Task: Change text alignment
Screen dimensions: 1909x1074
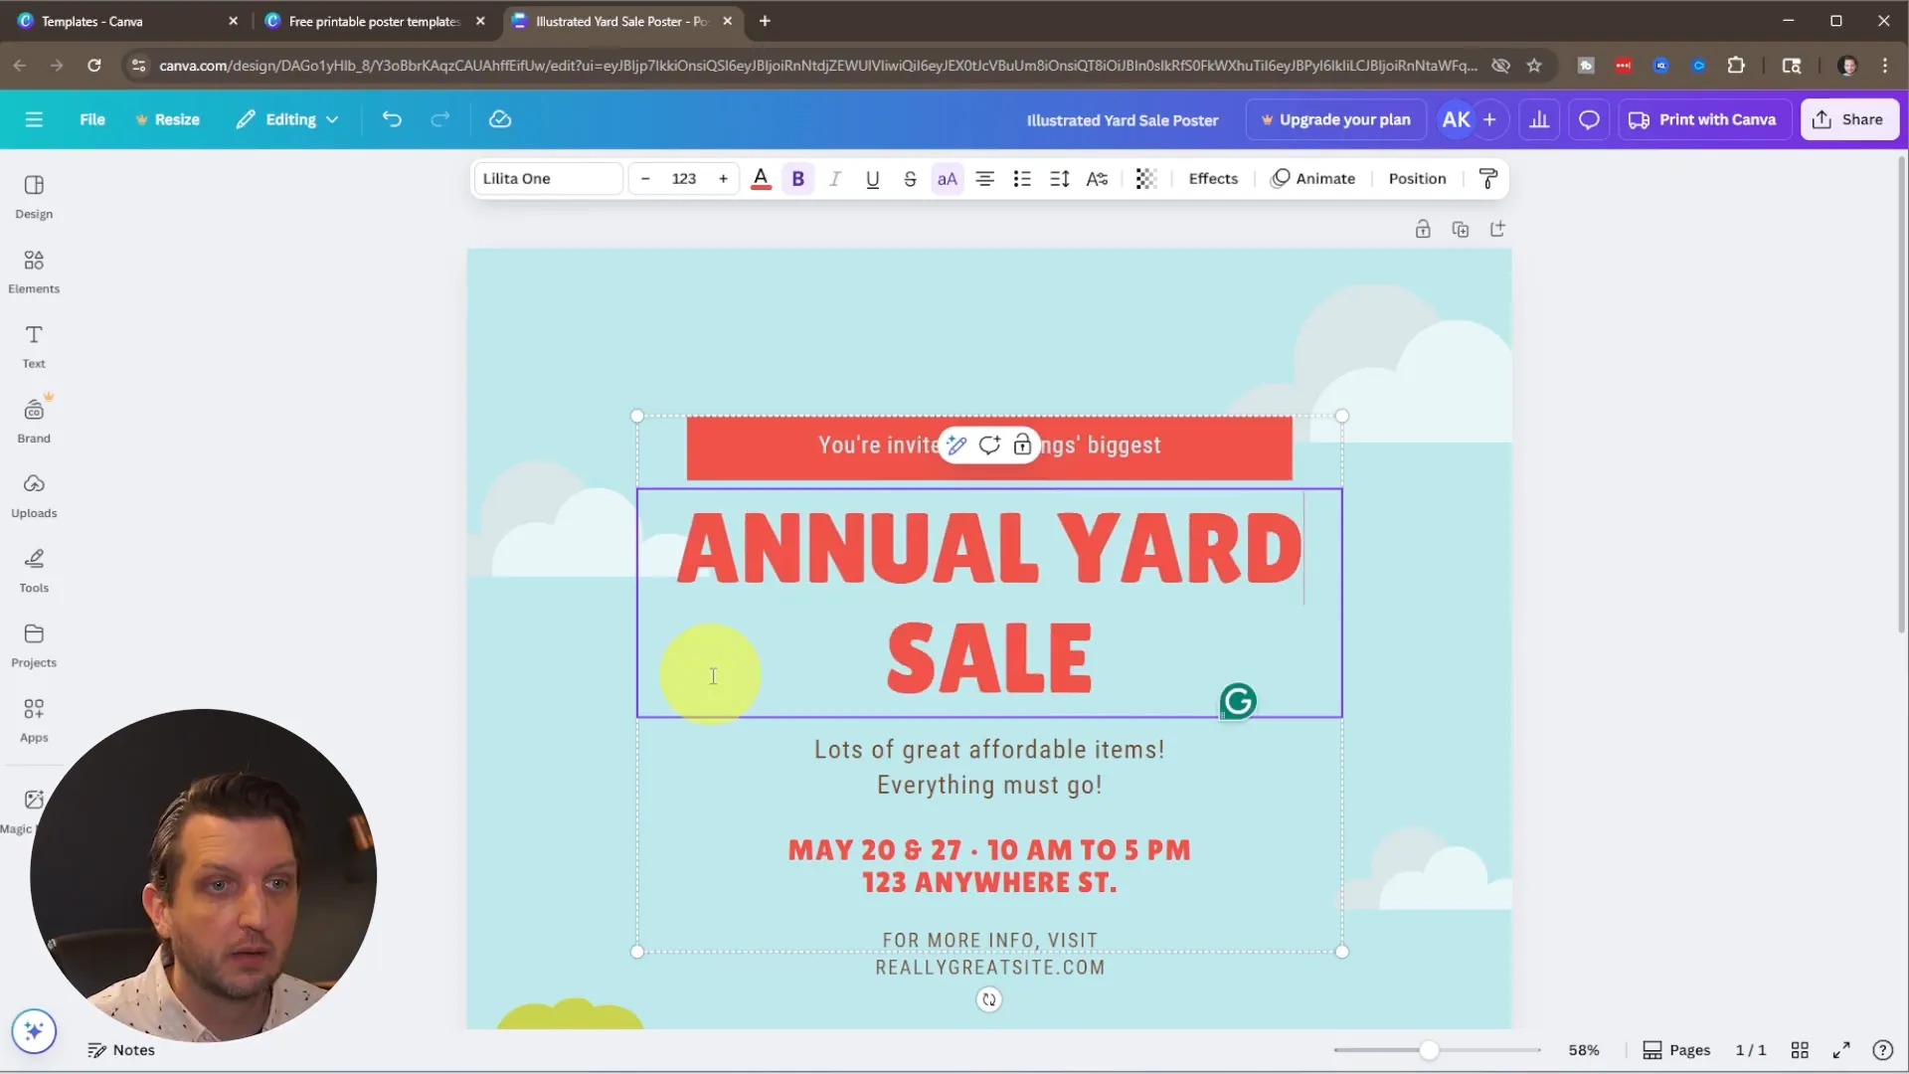Action: [984, 179]
